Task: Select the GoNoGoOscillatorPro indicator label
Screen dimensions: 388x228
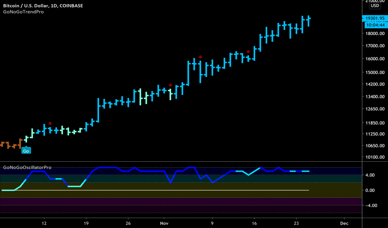Action: coord(27,167)
